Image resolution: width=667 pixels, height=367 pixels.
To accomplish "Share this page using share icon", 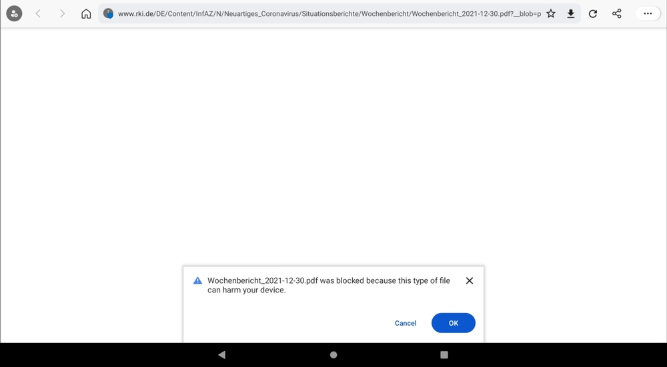I will (616, 13).
